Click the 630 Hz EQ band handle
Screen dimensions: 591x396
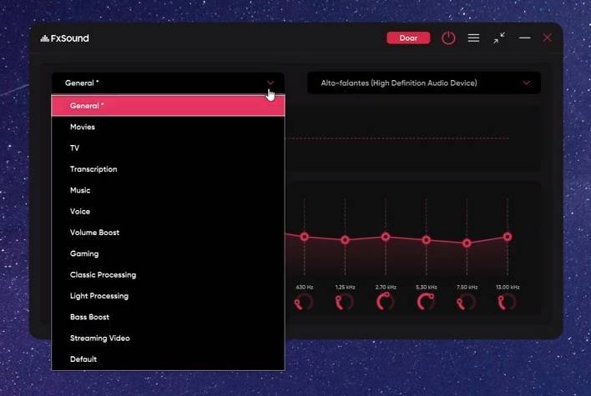[x=304, y=237]
